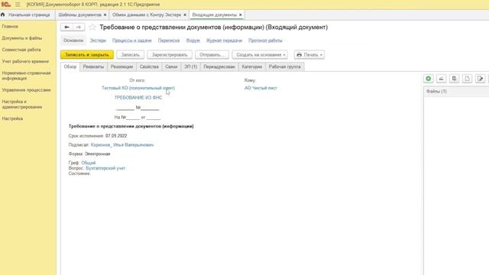Open the Рабочая группа tab
Image resolution: width=489 pixels, height=275 pixels.
coord(285,66)
